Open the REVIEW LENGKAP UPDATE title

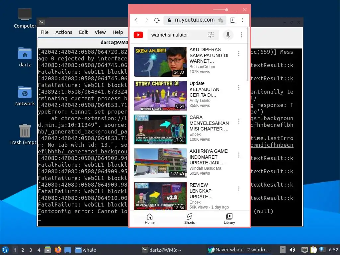(x=201, y=191)
